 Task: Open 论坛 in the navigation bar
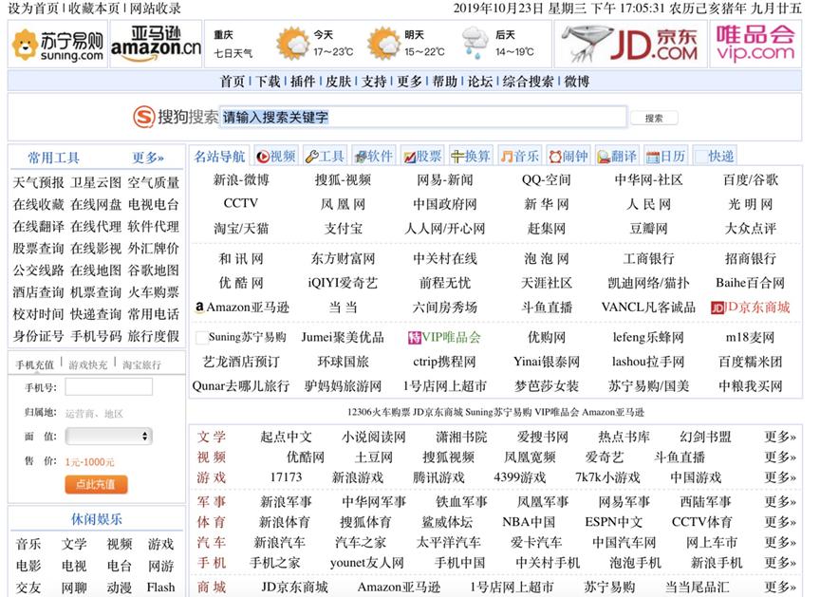[x=480, y=81]
